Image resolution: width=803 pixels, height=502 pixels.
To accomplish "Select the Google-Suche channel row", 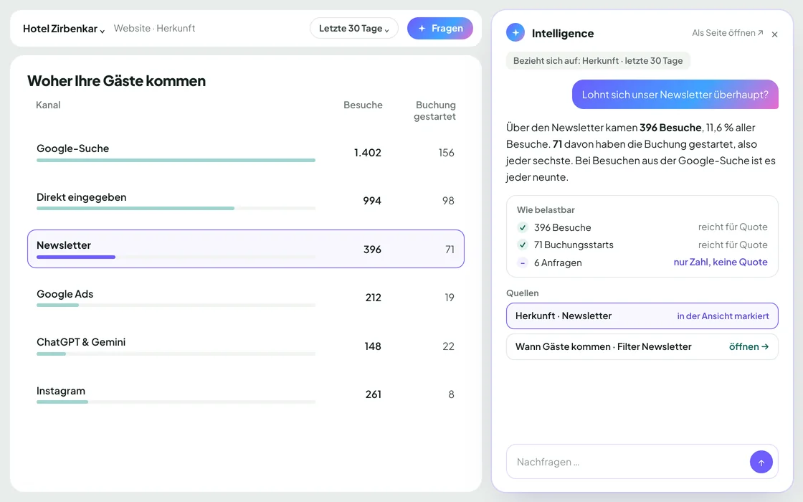I will pyautogui.click(x=246, y=152).
